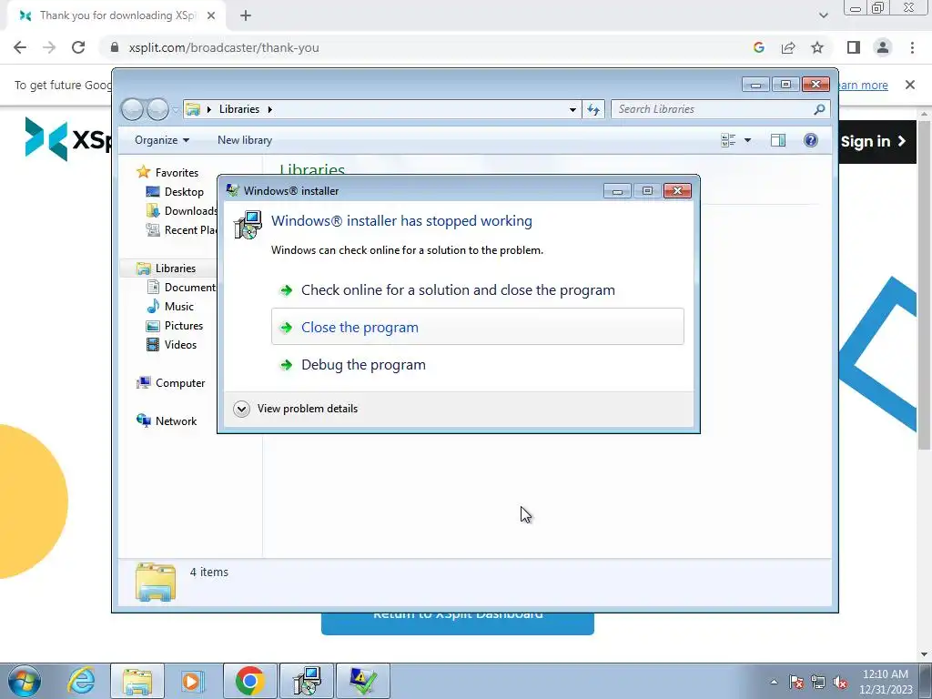
Task: Open address bar history dropdown arrow
Action: [x=572, y=109]
